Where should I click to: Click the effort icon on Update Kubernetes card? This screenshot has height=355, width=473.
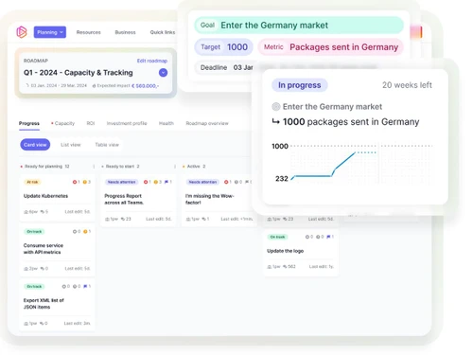coord(26,212)
